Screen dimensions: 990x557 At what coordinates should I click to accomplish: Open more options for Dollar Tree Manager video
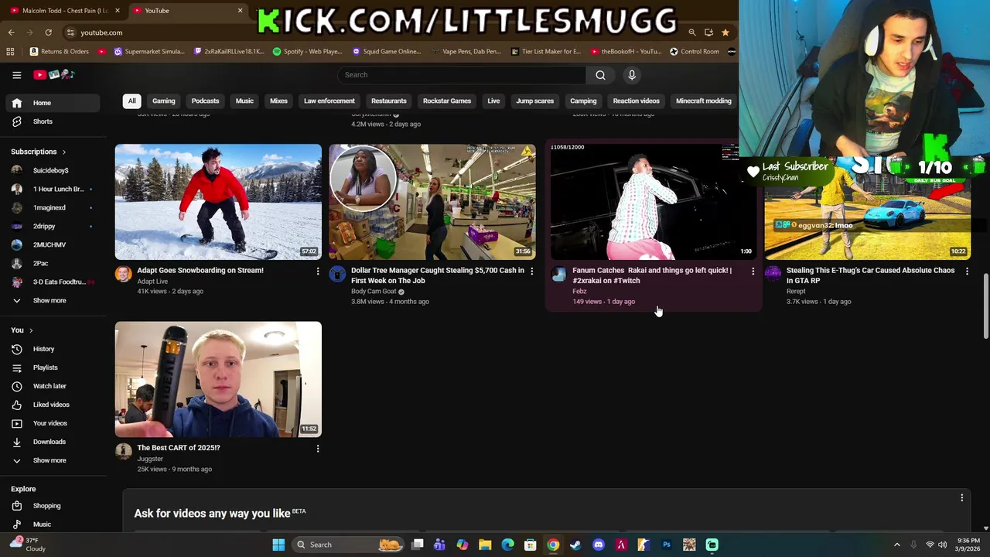point(531,271)
